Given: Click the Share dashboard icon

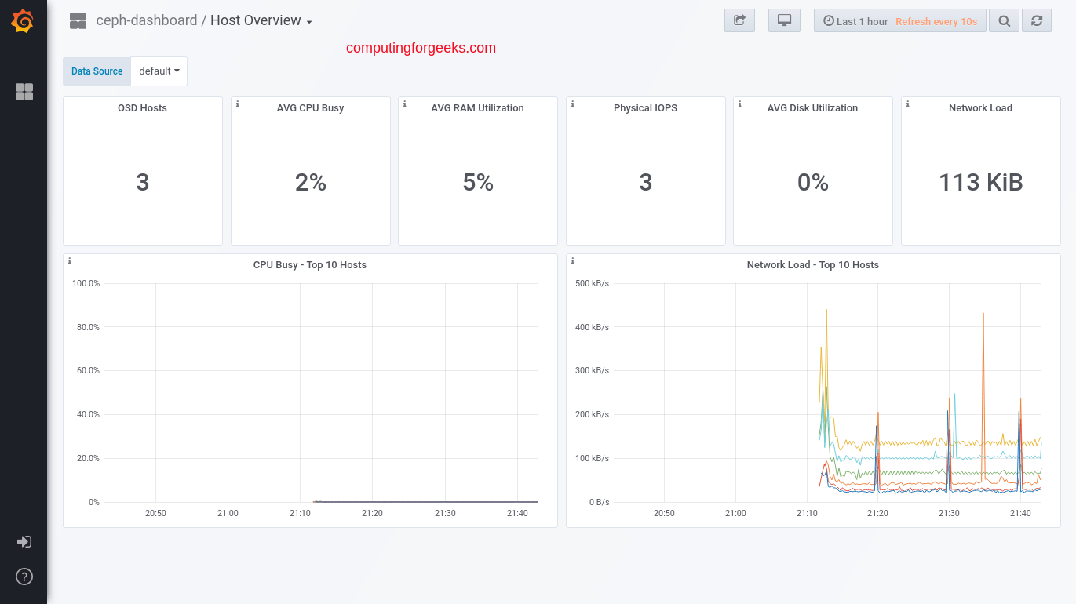Looking at the screenshot, I should 739,21.
